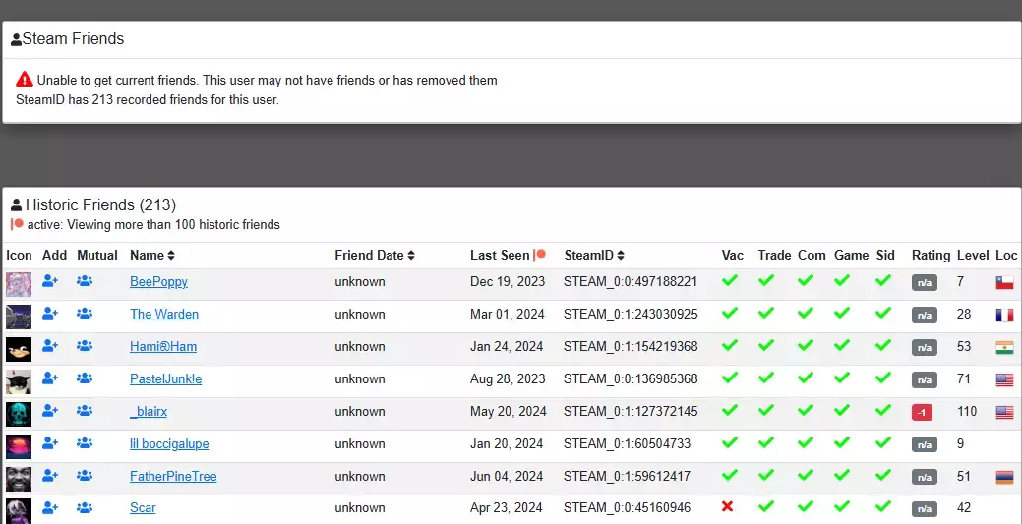Show mutual friends with PastelJunkle
Screen dimensions: 1022x524
click(84, 378)
